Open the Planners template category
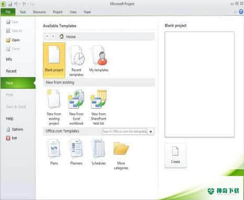The image size is (244, 200). point(76,152)
